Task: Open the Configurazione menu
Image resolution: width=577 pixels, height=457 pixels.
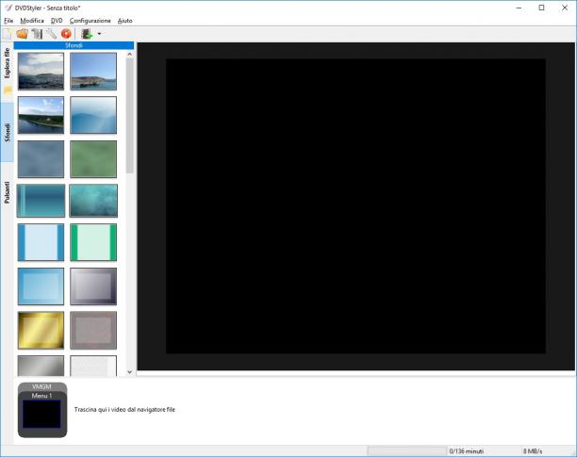Action: point(91,21)
